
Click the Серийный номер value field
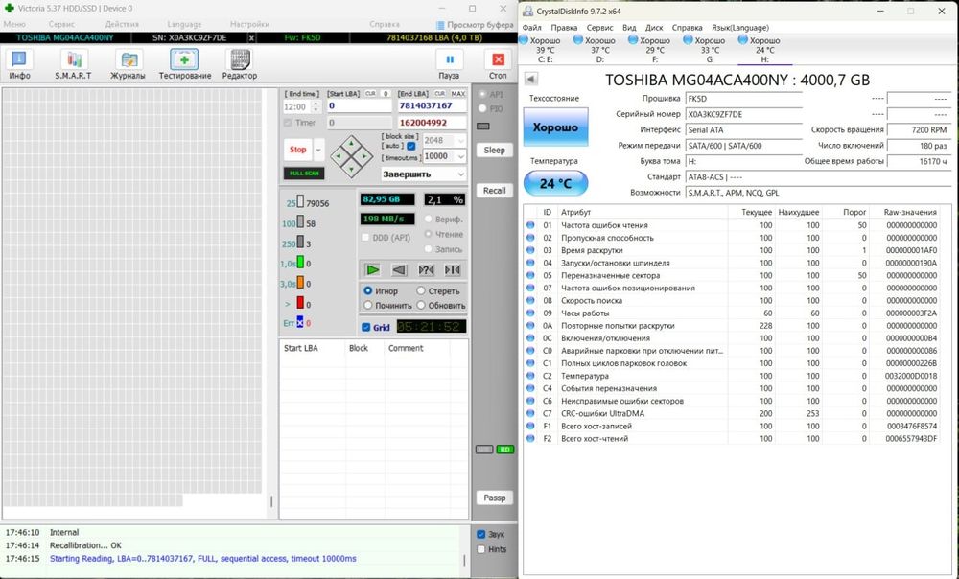pyautogui.click(x=743, y=114)
